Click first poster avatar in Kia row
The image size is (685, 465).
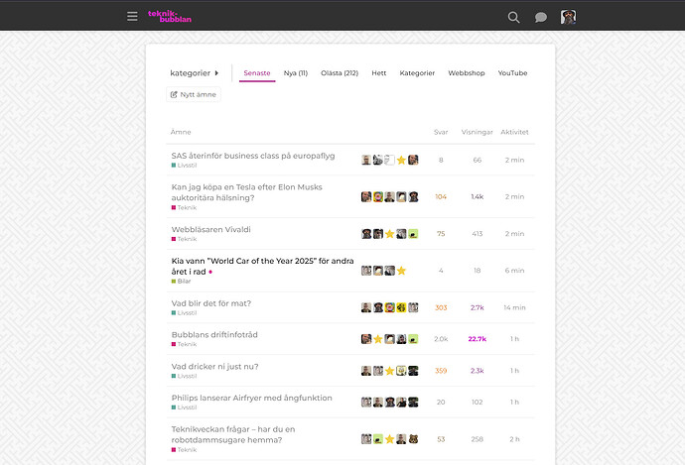coord(366,271)
